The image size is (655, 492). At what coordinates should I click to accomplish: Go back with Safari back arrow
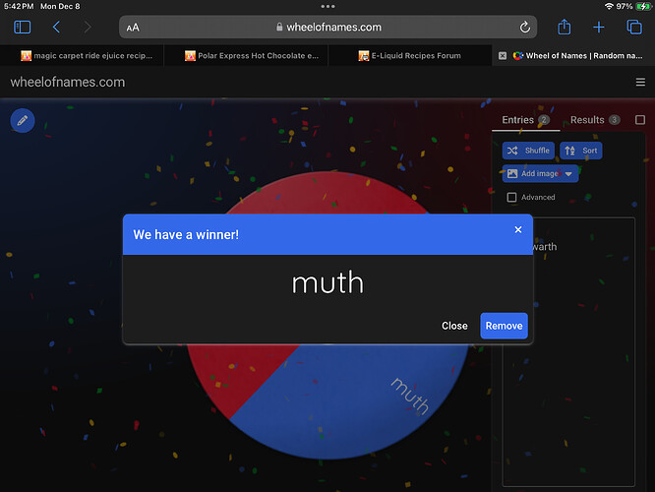tap(56, 28)
